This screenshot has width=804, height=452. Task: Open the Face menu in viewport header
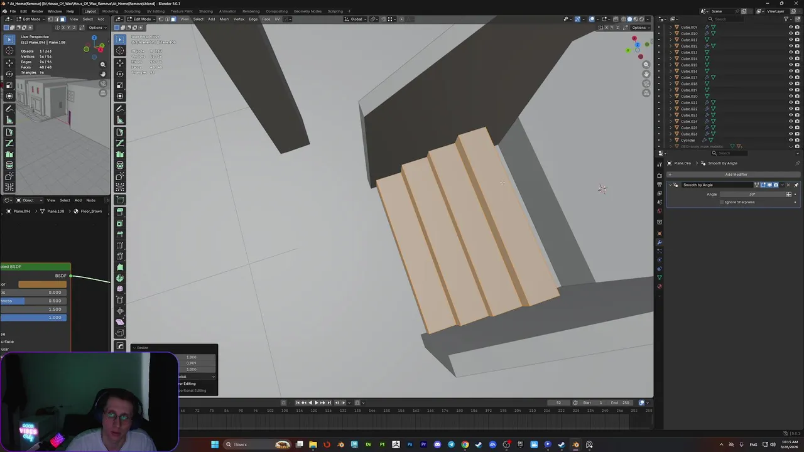point(266,19)
